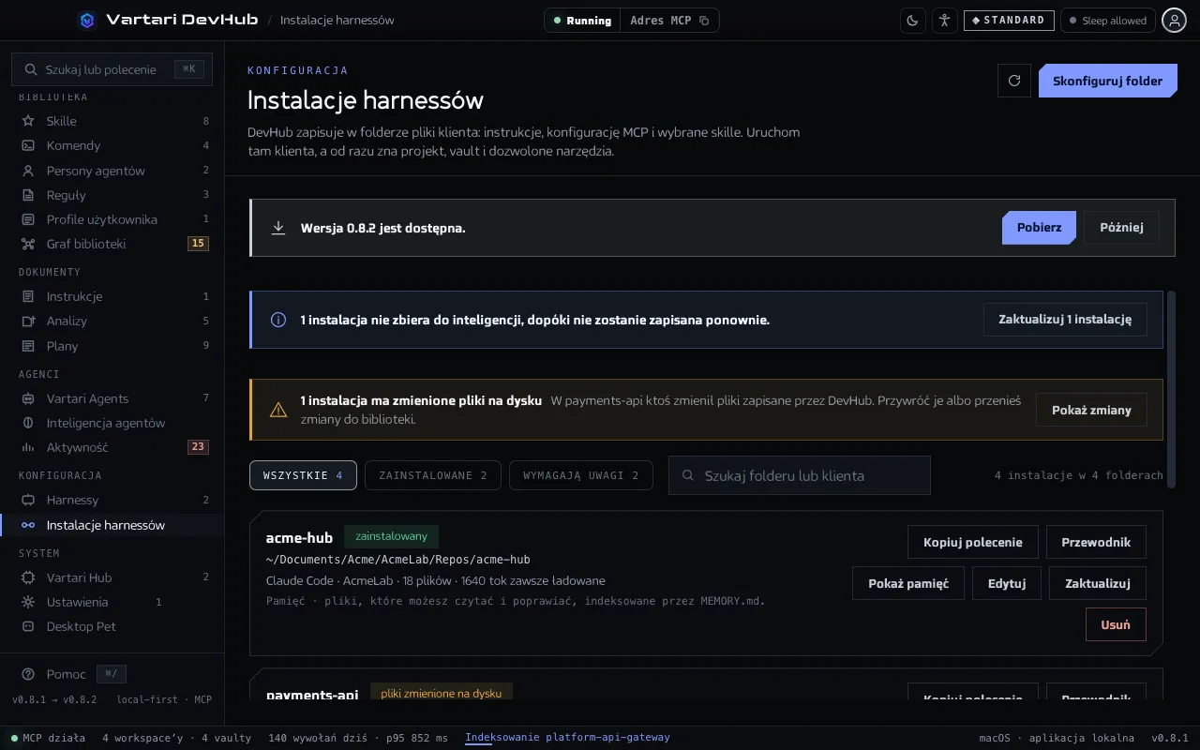Copy the MCP address icon
This screenshot has width=1200, height=750.
(x=704, y=21)
